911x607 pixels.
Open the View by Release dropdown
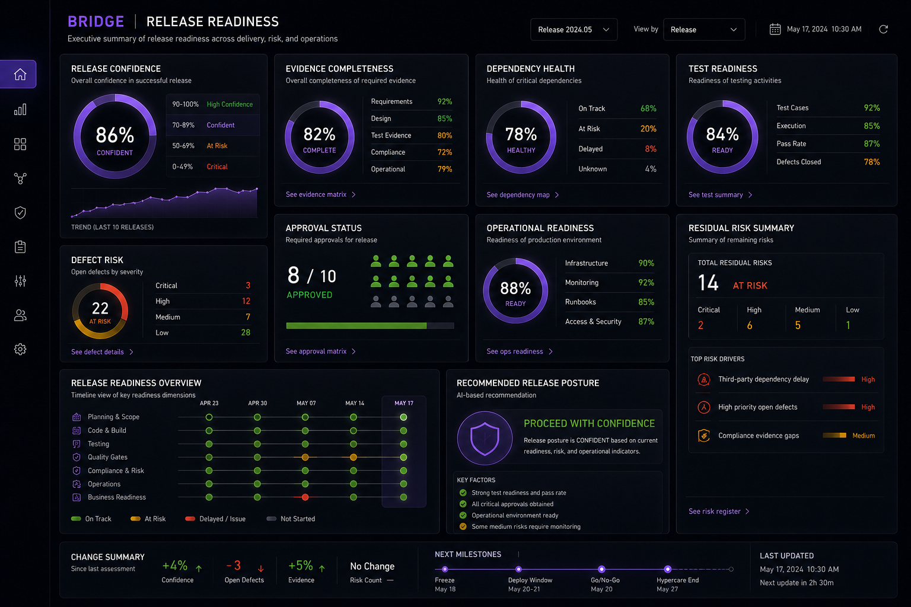(704, 30)
